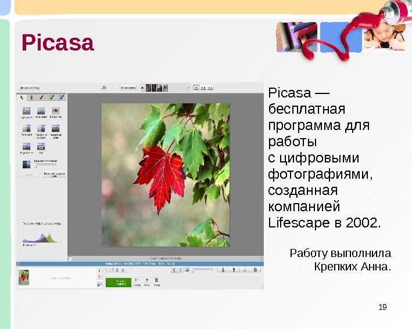The image size is (412, 329).
Task: Select the leaf thumbnail in the photo tray
Action: 24,277
